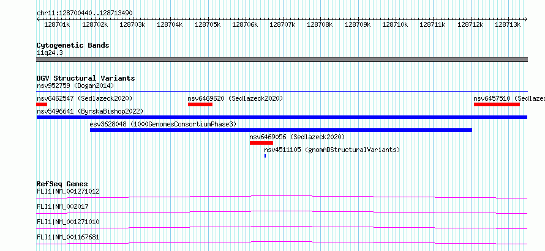This screenshot has width=545, height=251.
Task: Click the gray 11q24.3 cytogenetic band
Action: click(x=282, y=59)
